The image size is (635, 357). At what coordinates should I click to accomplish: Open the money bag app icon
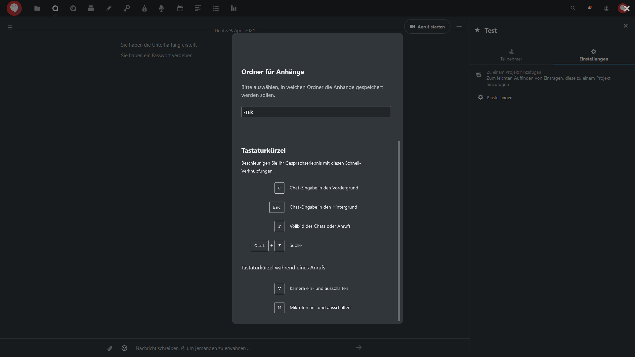145,8
